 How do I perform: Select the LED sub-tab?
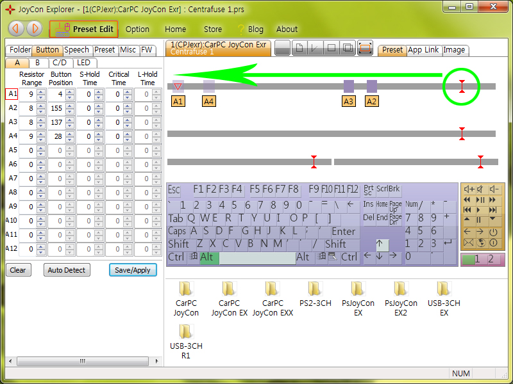click(84, 63)
